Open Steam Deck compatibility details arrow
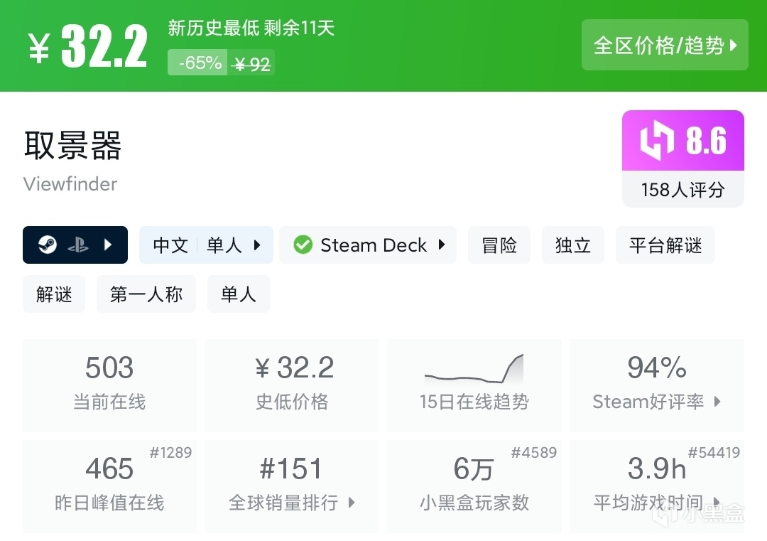Viewport: 767px width, 541px height. tap(442, 245)
